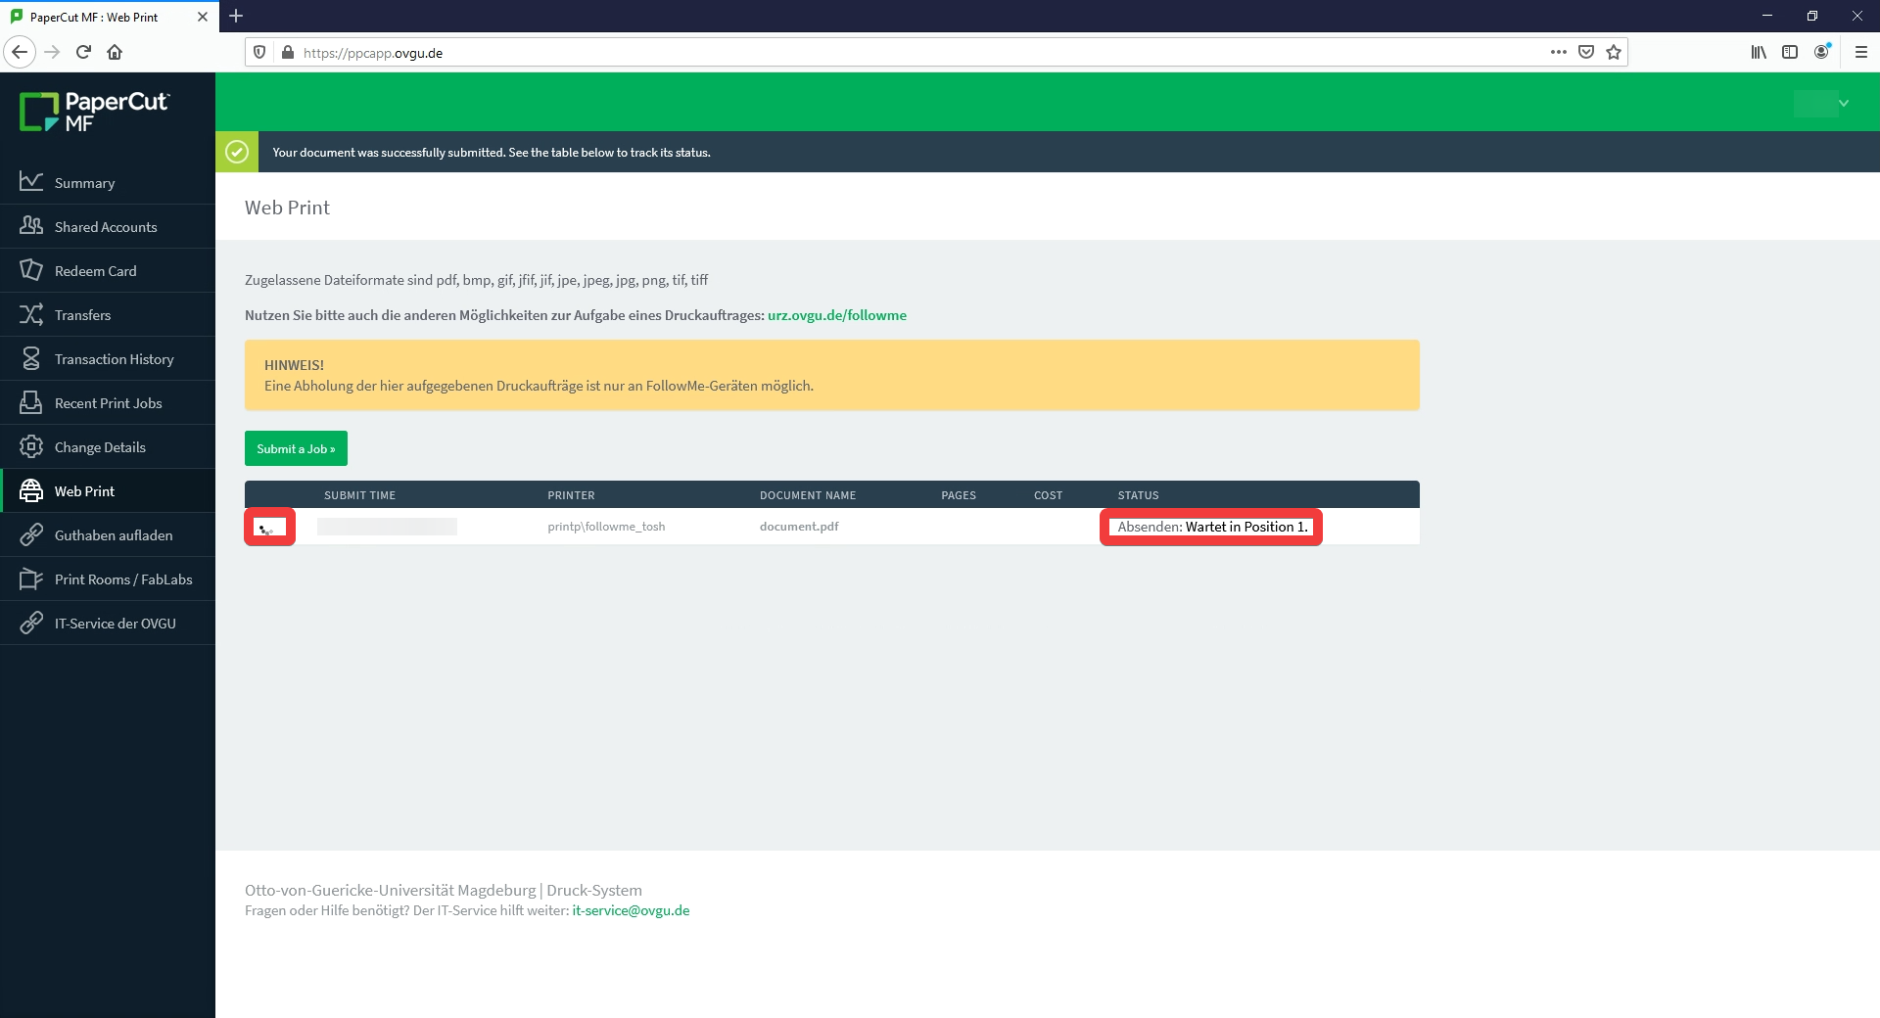This screenshot has height=1018, width=1880.
Task: Click the PaperCut MF logo
Action: [95, 112]
